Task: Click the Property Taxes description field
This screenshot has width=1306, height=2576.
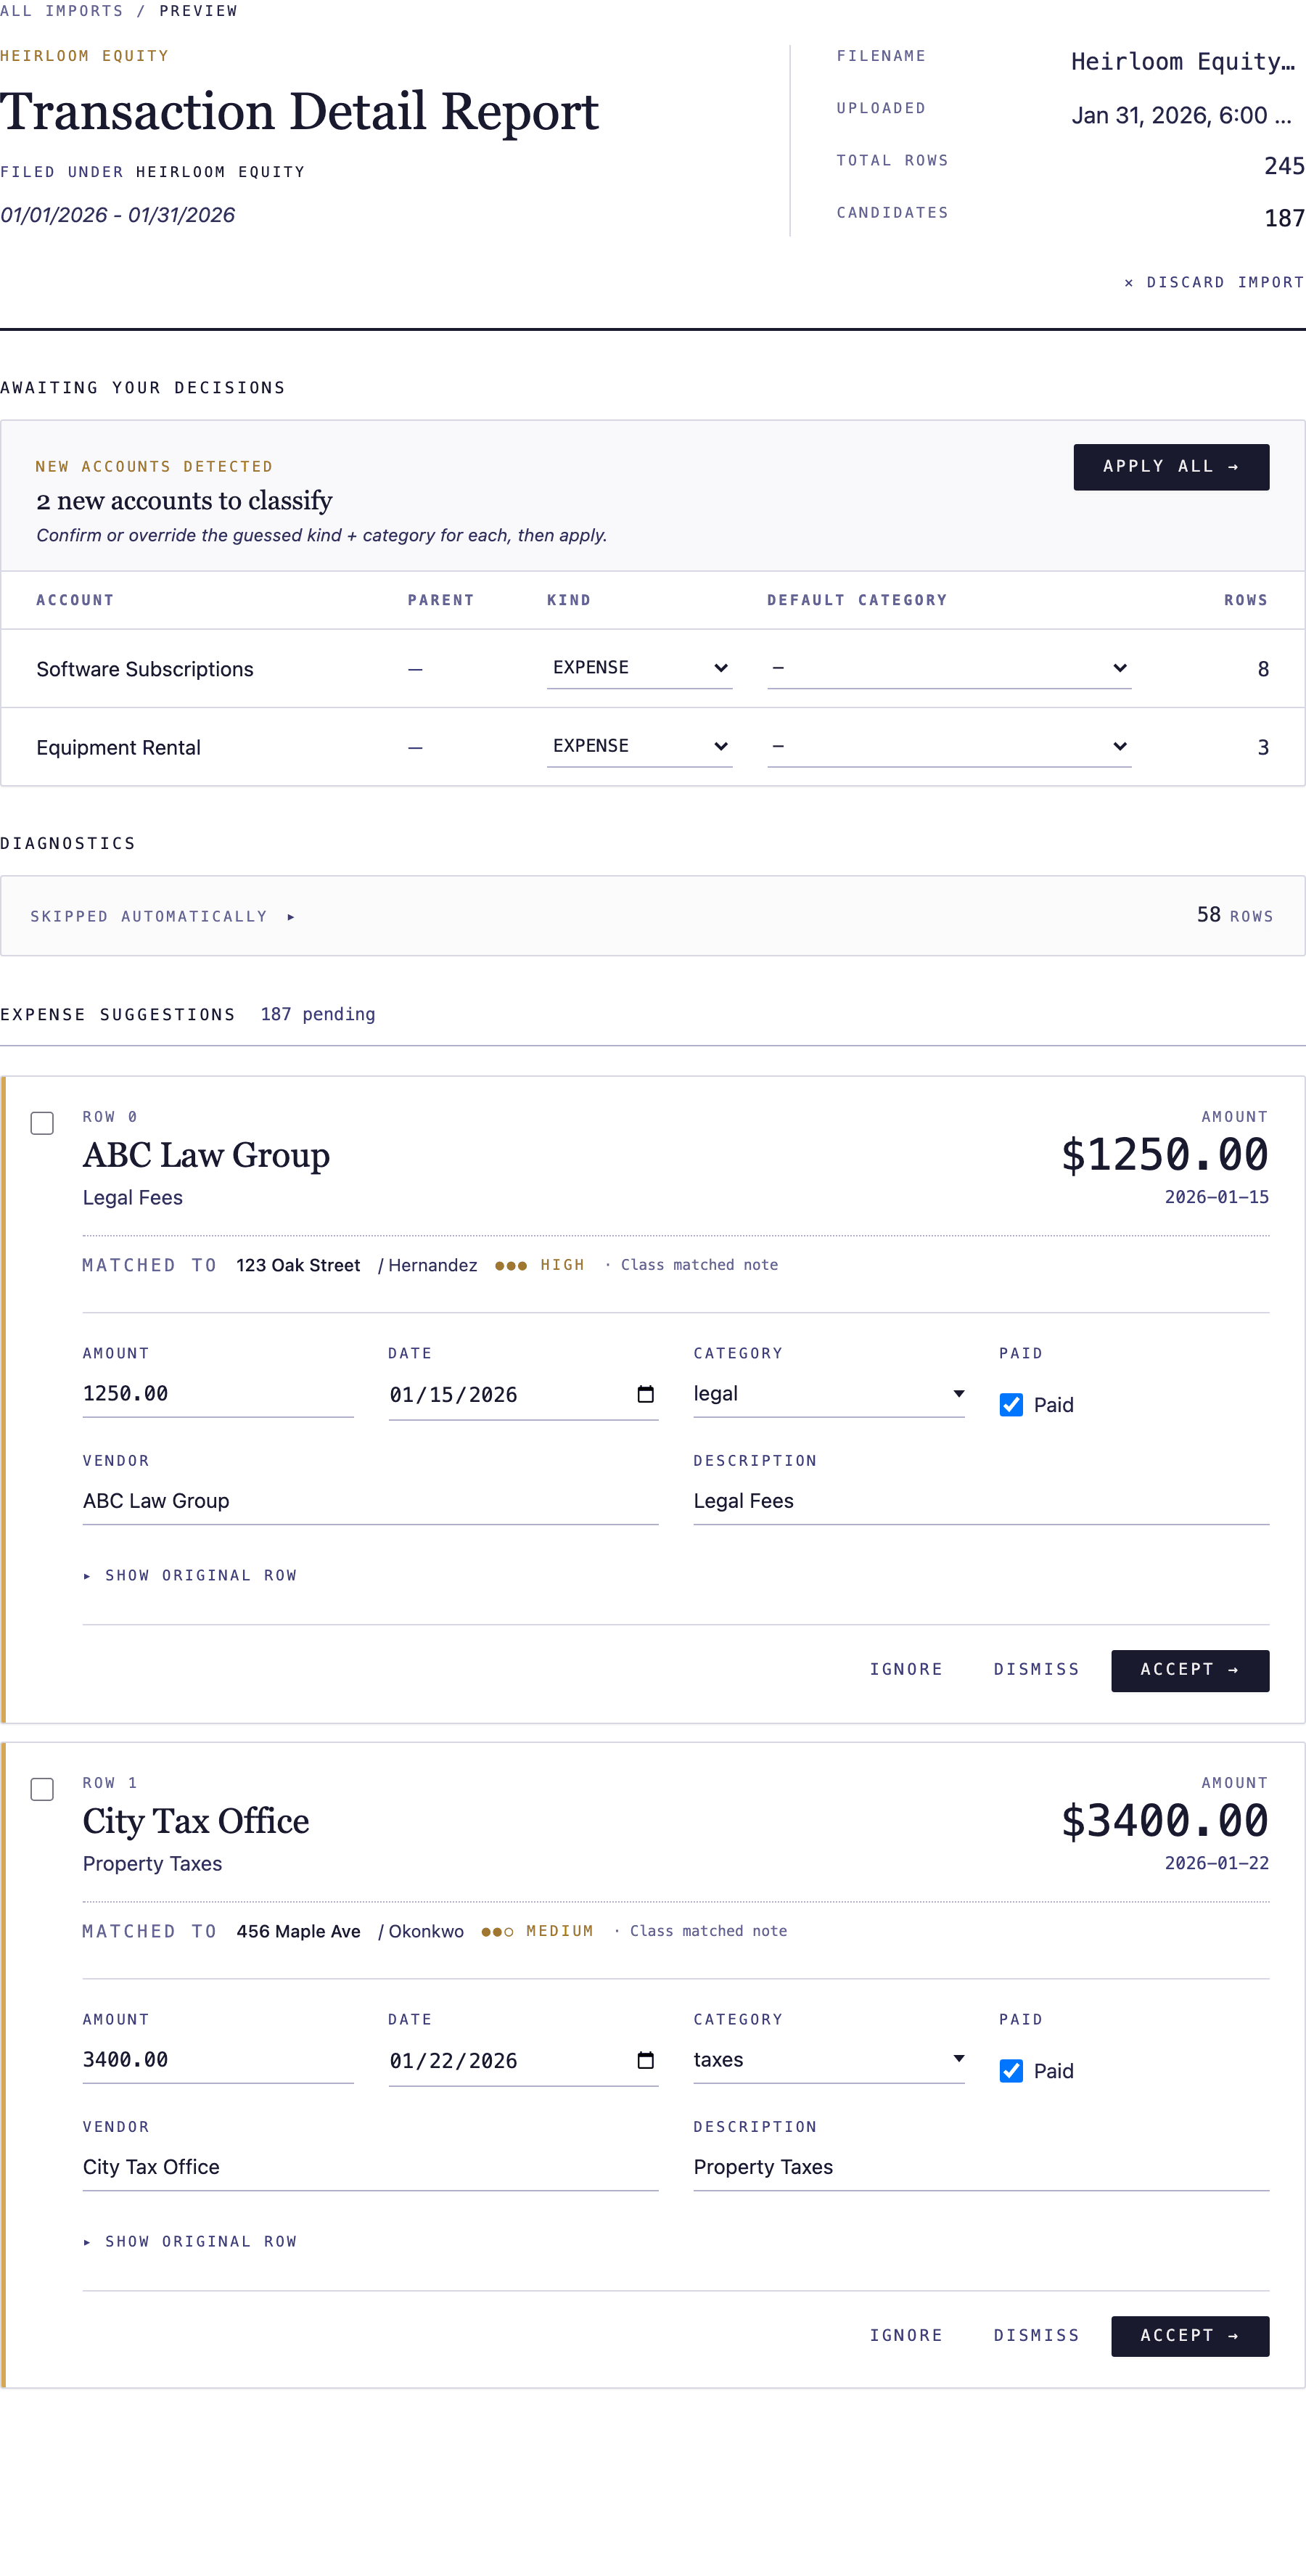Action: pyautogui.click(x=981, y=2167)
